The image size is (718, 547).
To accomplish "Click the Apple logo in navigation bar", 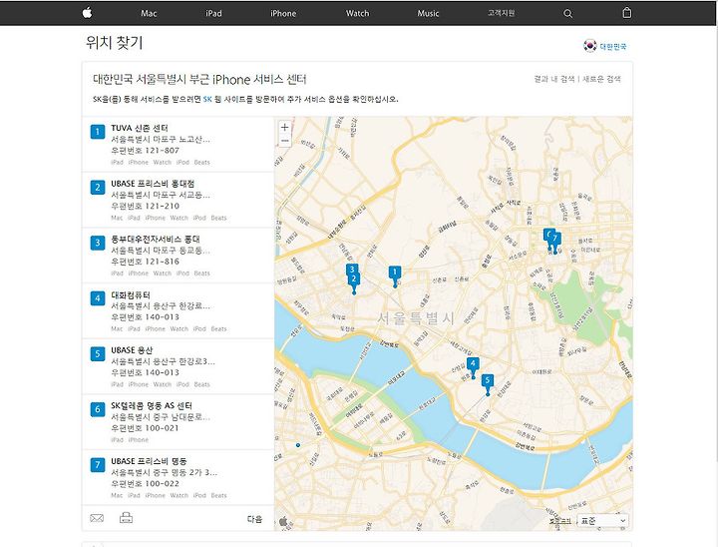I will pos(87,13).
